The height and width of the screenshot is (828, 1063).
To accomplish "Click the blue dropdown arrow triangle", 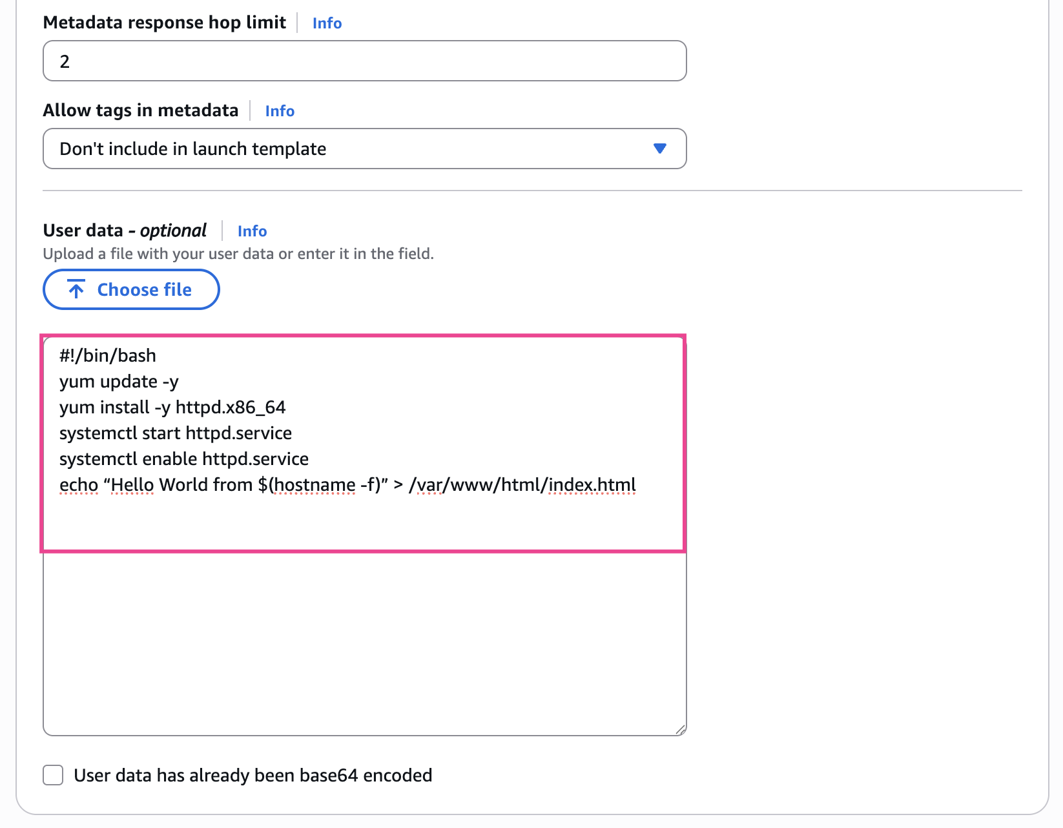I will pyautogui.click(x=659, y=149).
